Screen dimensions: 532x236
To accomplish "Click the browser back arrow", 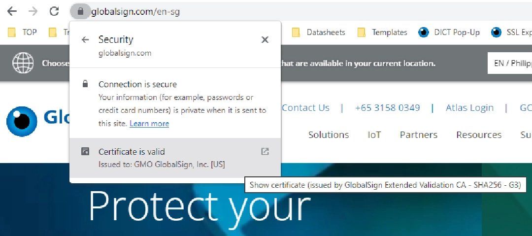I will [x=12, y=11].
